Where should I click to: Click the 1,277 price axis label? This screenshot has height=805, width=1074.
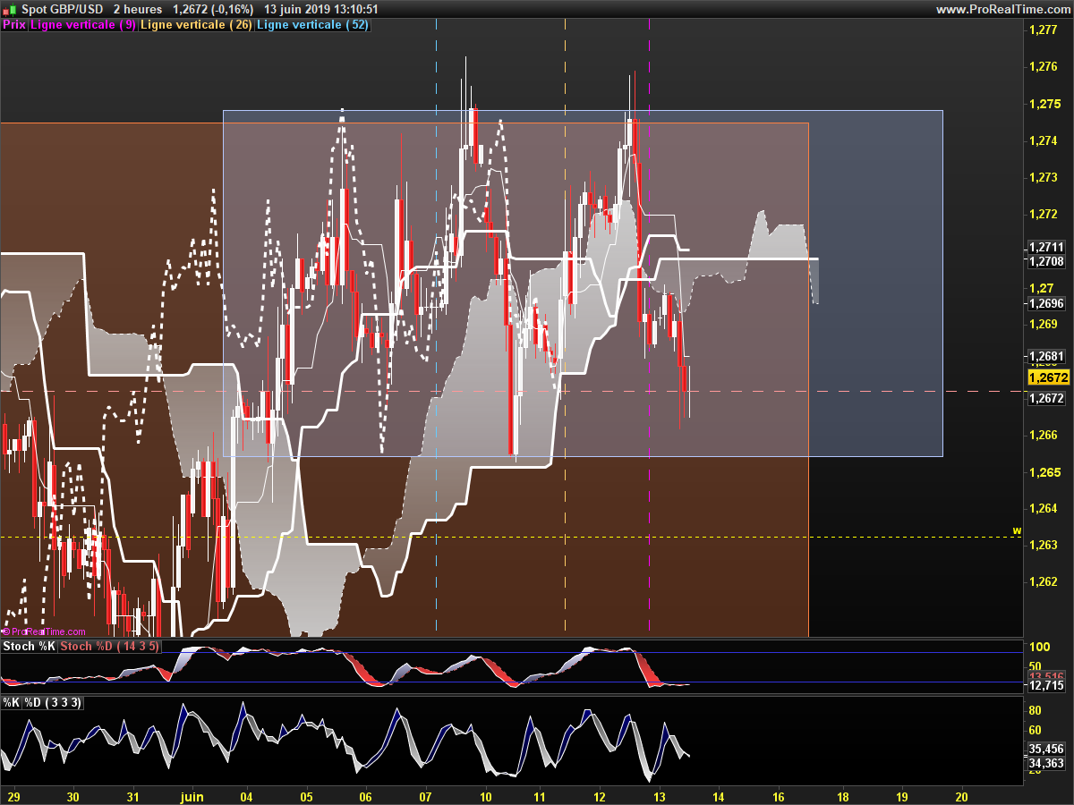(x=1044, y=30)
